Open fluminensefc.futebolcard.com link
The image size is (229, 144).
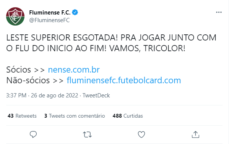tap(124, 80)
